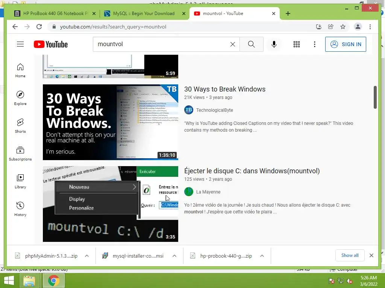Reload the YouTube results page
The width and height of the screenshot is (385, 288).
pyautogui.click(x=39, y=27)
